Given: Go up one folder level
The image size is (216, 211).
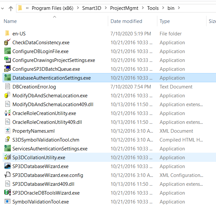Looking at the screenshot, I should (11, 9).
